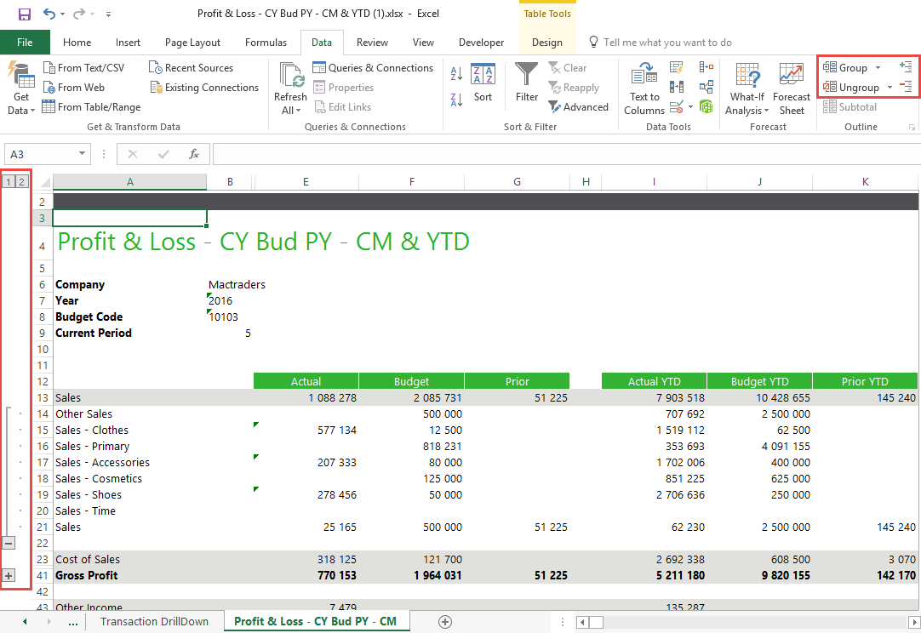
Task: Sort ascending with A to Z icon
Action: click(x=456, y=75)
